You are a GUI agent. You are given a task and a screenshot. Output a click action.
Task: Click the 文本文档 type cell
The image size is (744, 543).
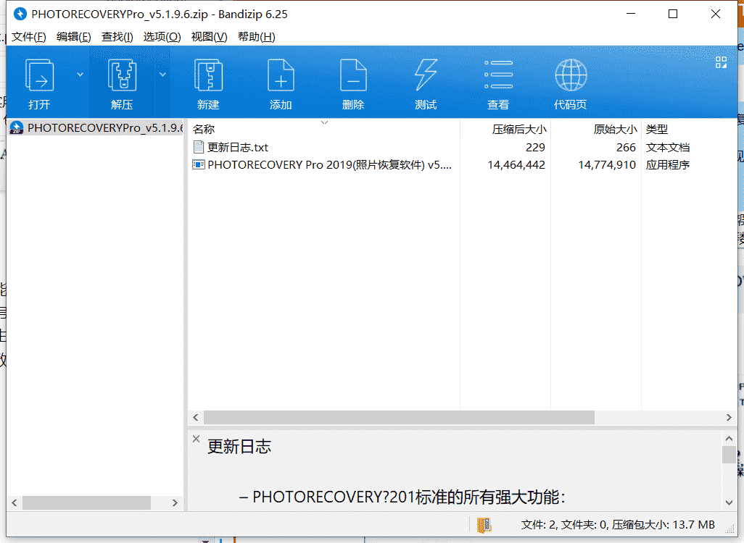pos(668,148)
